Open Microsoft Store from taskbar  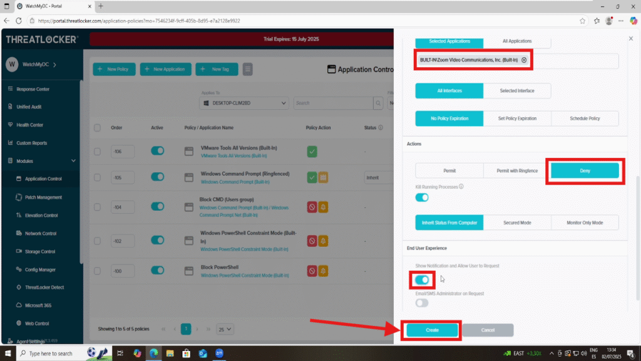(x=186, y=353)
